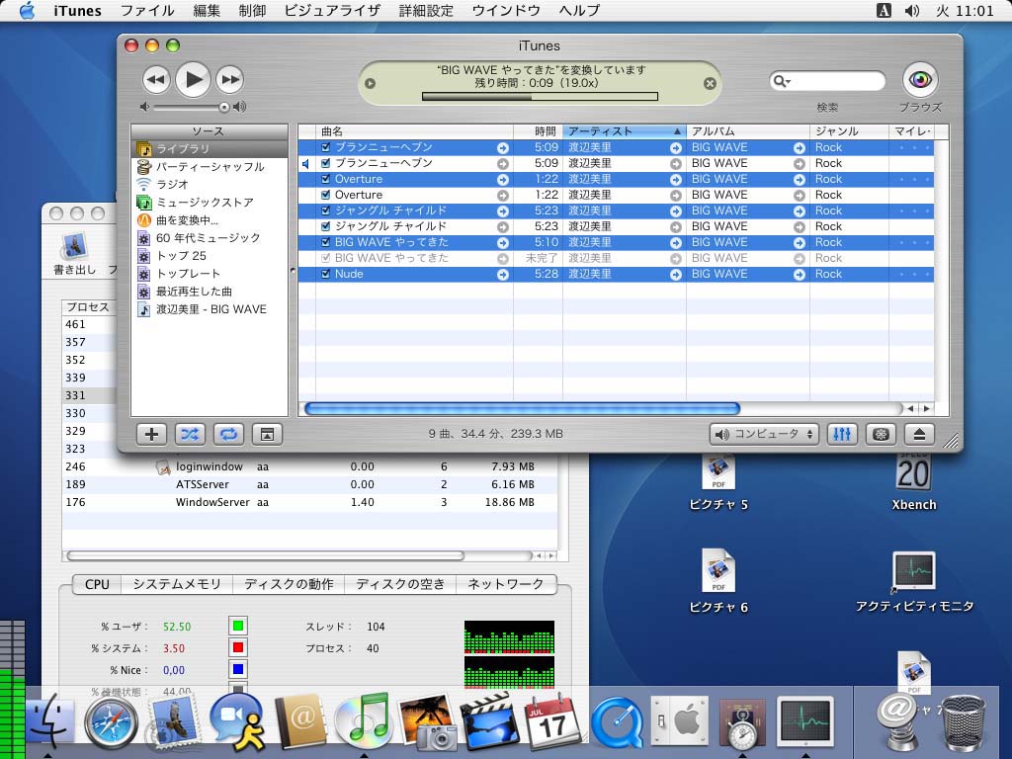Open the search magnifier options dropdown
Screen dimensions: 1012x759
pos(782,81)
